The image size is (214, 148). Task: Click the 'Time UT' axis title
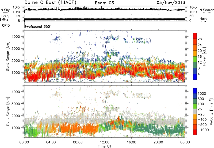pos(105,146)
